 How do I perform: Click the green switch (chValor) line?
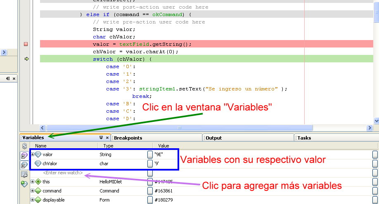tap(207, 59)
